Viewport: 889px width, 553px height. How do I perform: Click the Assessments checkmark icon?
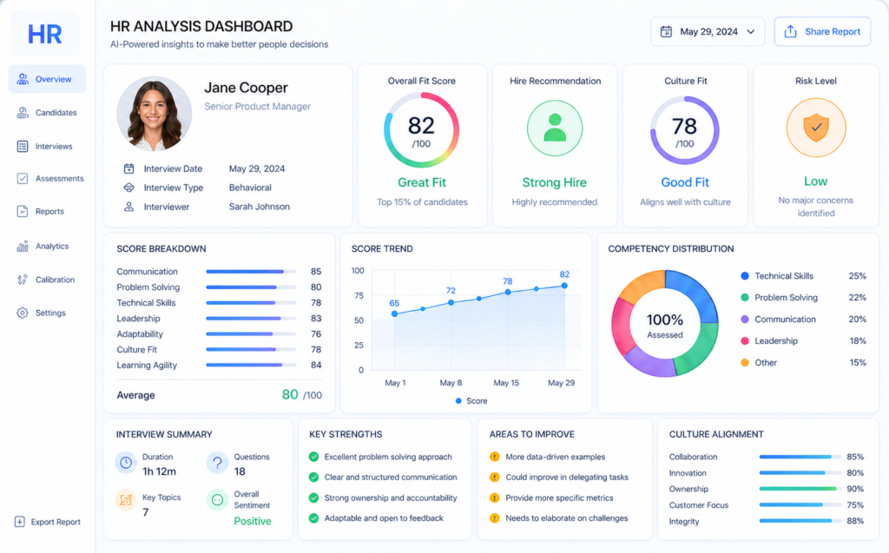pyautogui.click(x=23, y=179)
